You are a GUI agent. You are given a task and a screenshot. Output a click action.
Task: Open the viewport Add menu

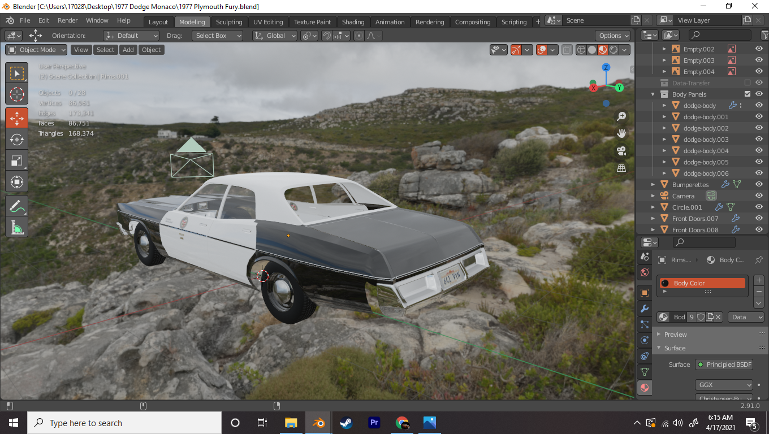(x=128, y=50)
